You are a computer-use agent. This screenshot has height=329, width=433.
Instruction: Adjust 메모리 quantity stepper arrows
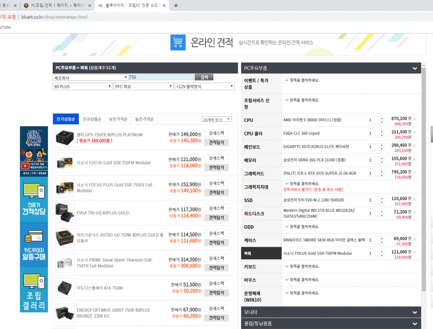(382, 160)
